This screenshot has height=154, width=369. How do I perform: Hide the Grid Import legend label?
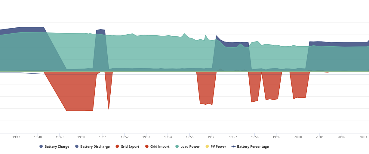pyautogui.click(x=157, y=146)
